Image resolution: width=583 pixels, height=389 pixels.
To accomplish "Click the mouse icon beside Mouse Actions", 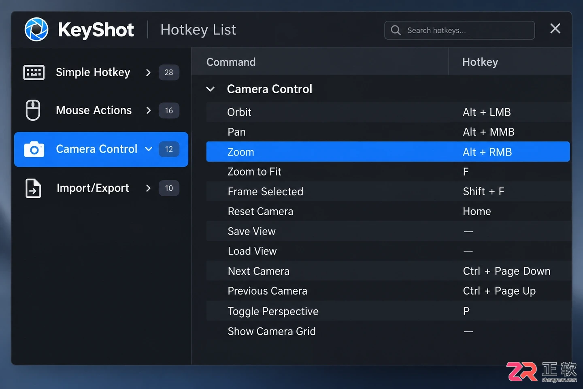I will [x=33, y=110].
